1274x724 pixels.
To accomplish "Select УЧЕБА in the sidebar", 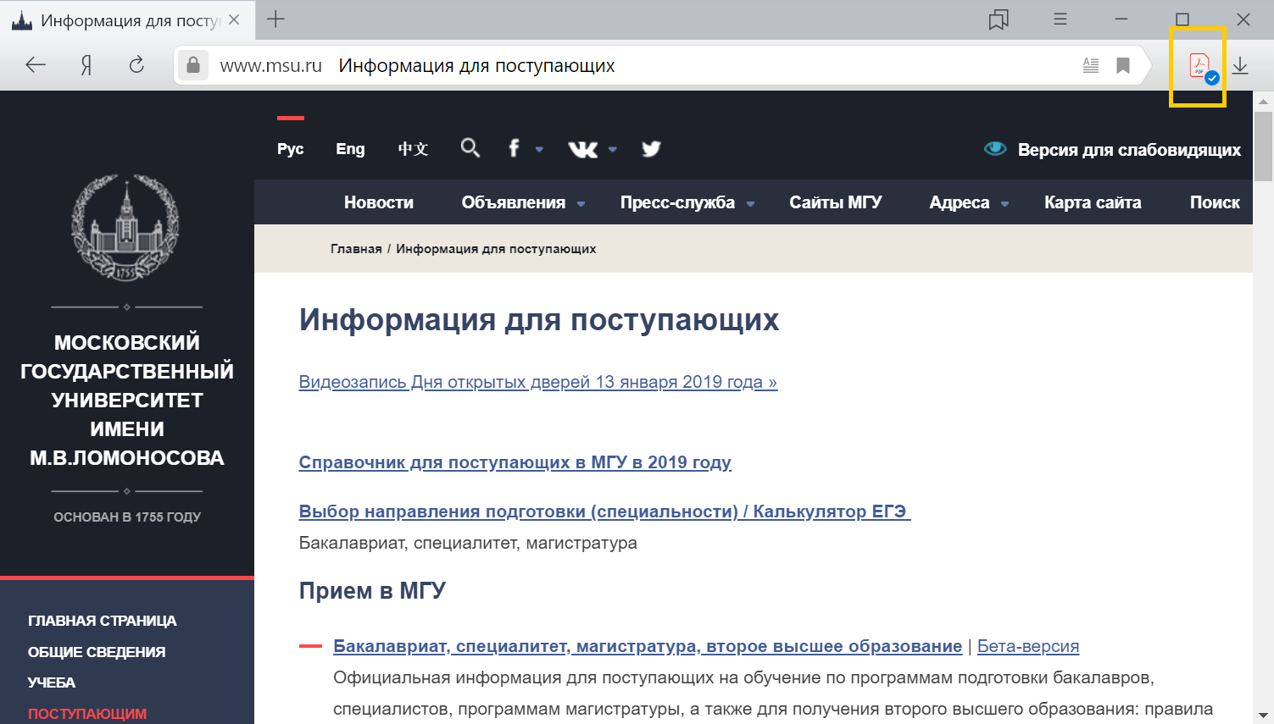I will click(x=52, y=683).
